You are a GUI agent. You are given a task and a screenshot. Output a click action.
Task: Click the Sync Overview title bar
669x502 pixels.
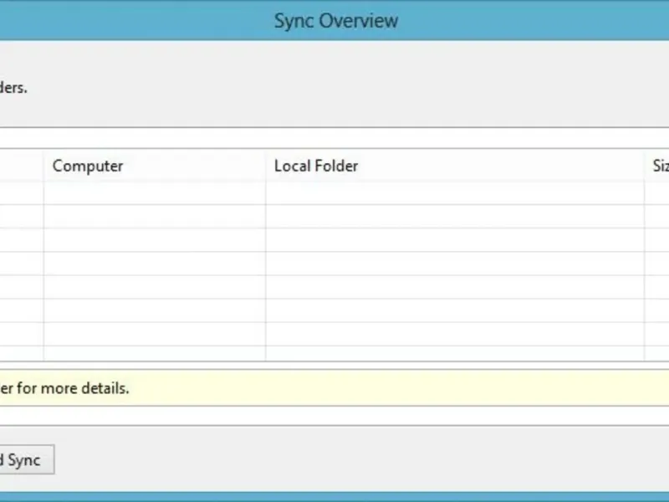point(335,20)
